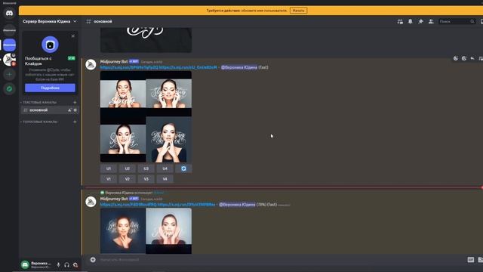
Task: Click the 'Подробнее' button
Action: point(50,88)
